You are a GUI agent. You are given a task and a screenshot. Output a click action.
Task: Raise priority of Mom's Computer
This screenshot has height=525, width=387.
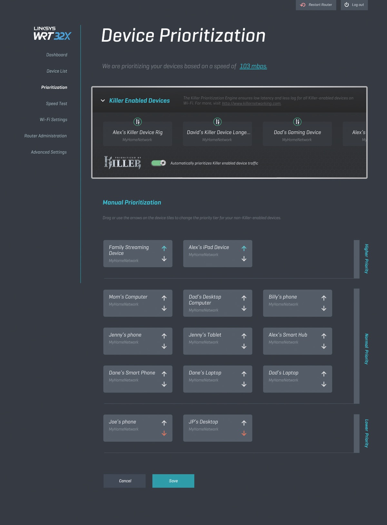pyautogui.click(x=164, y=298)
